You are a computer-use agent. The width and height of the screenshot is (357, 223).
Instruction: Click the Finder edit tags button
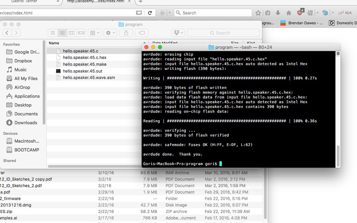click(x=142, y=33)
